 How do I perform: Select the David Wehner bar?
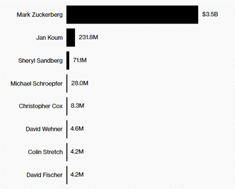point(67,129)
